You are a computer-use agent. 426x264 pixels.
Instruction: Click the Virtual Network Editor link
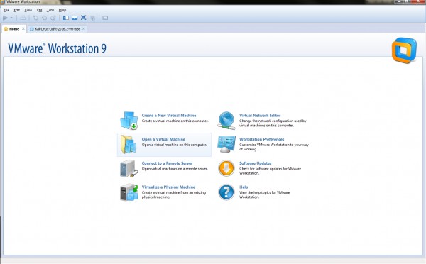point(260,116)
